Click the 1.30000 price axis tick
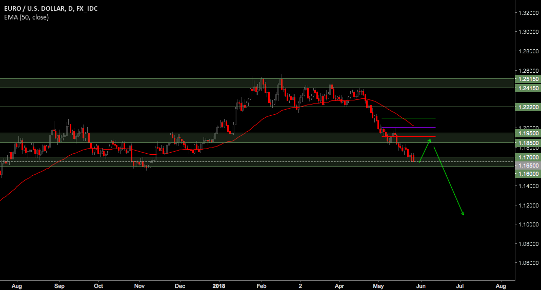541x290 pixels. point(528,32)
